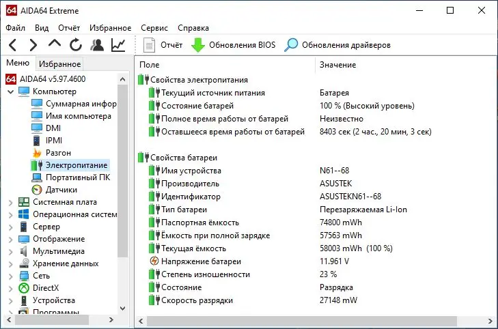Click the Хранение данных disk icon
498x329 pixels.
[24, 263]
